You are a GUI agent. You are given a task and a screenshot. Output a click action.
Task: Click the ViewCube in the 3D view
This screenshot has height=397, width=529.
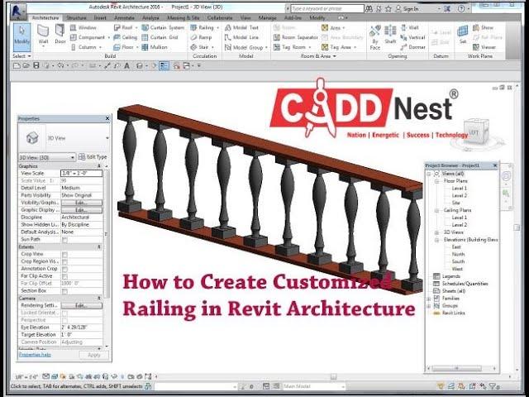click(476, 132)
